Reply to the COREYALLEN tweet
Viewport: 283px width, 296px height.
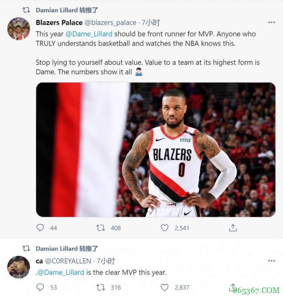[40, 287]
